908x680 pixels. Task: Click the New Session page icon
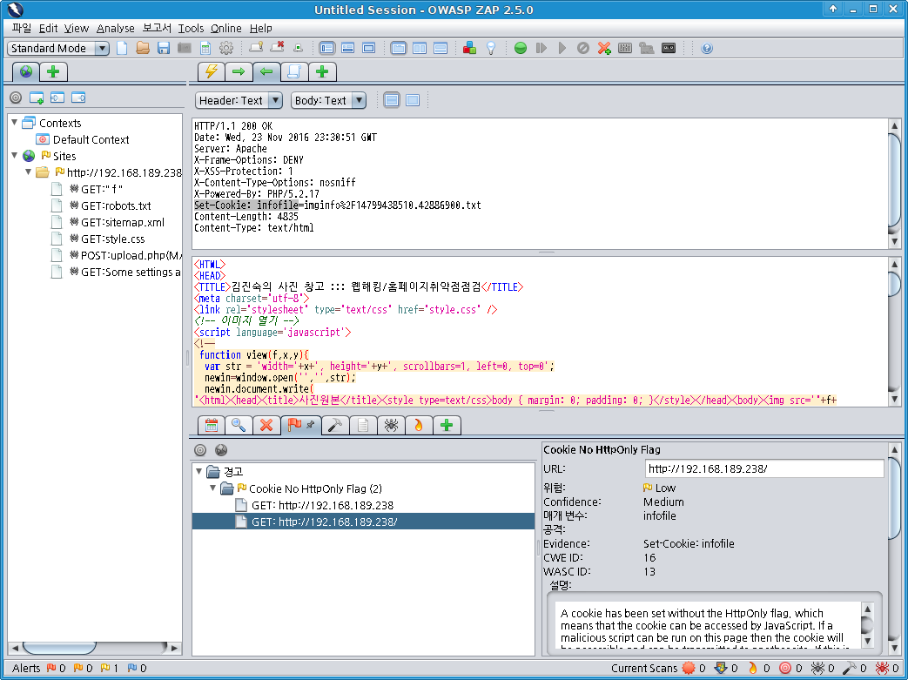click(x=122, y=48)
